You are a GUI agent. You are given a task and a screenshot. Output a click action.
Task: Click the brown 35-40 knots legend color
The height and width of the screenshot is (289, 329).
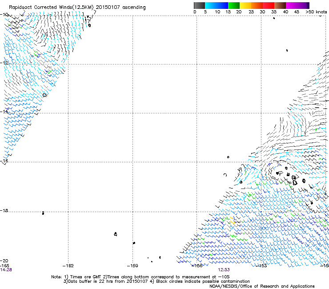[280, 5]
